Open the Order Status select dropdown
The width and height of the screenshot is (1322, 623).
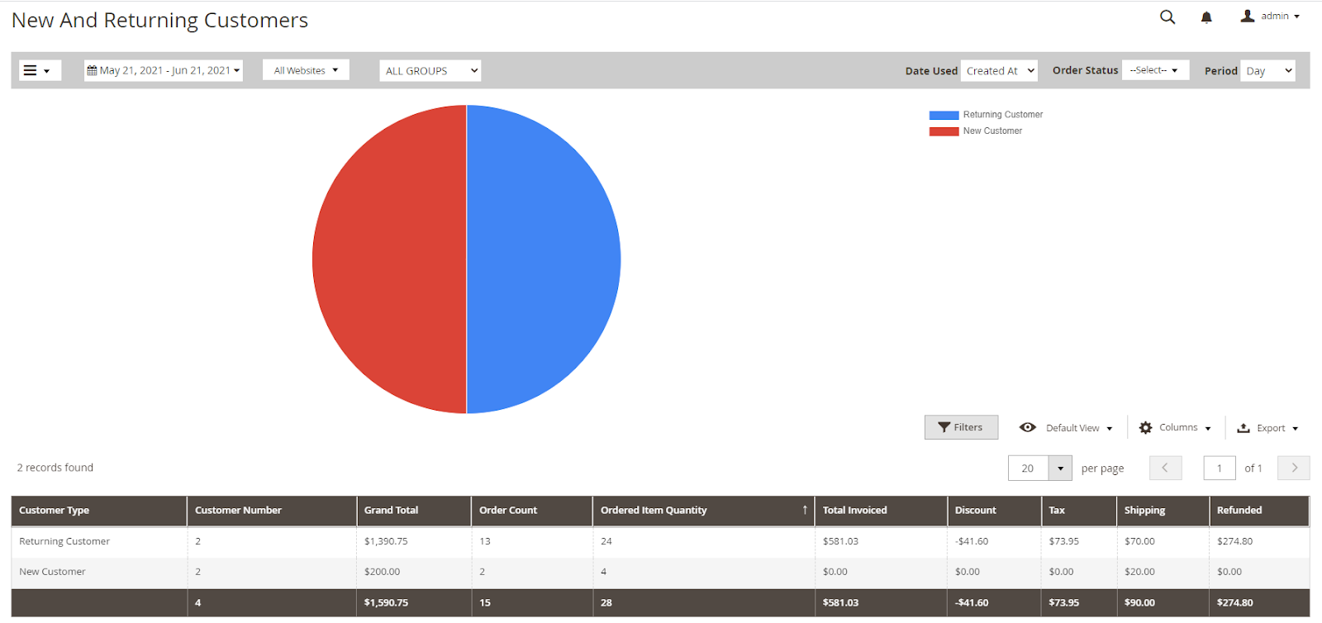(1154, 70)
